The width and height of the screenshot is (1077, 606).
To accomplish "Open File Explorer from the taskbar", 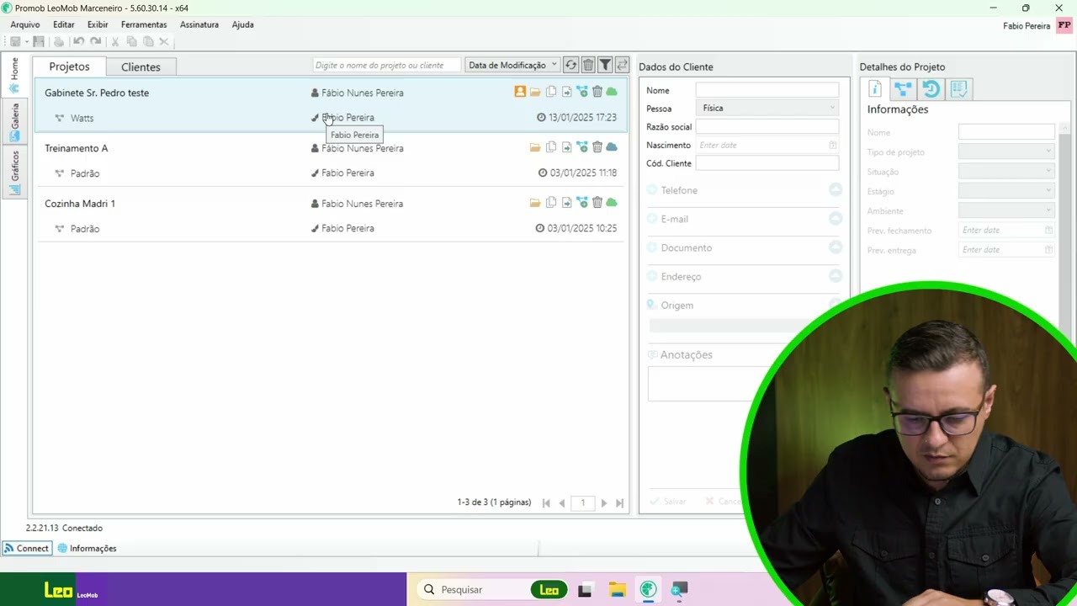I will tap(617, 589).
